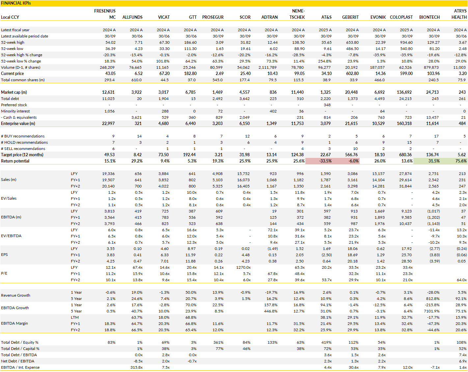Screen dimensions: 468x372
Task: Click BIONTECH cash & equivalents 13,457
Action: [432, 117]
